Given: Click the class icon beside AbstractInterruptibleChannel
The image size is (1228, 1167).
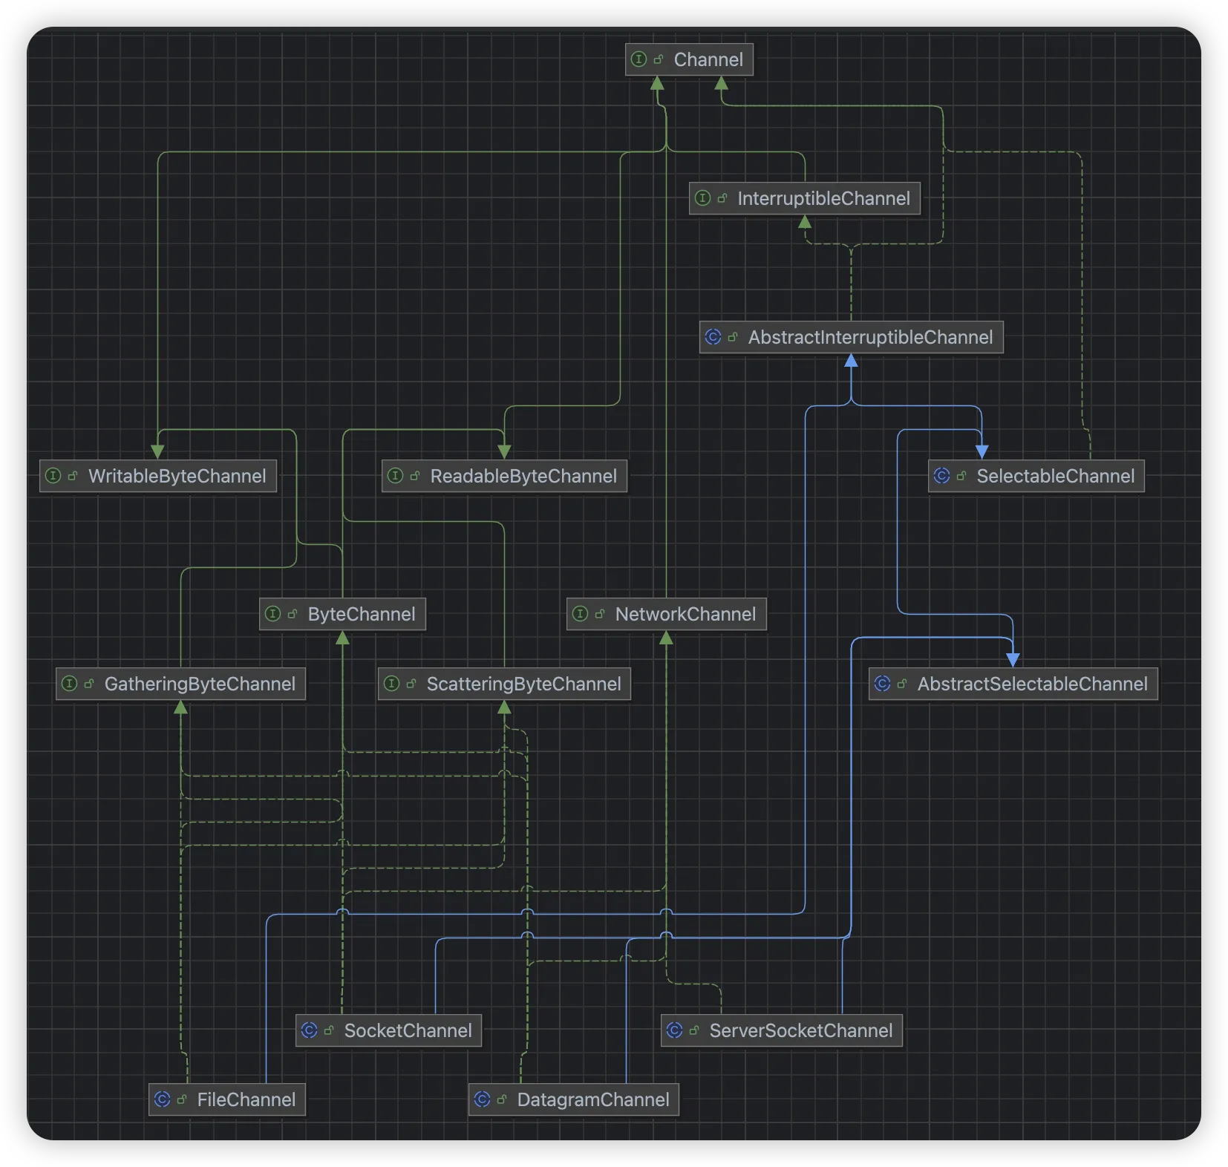Looking at the screenshot, I should pyautogui.click(x=713, y=337).
